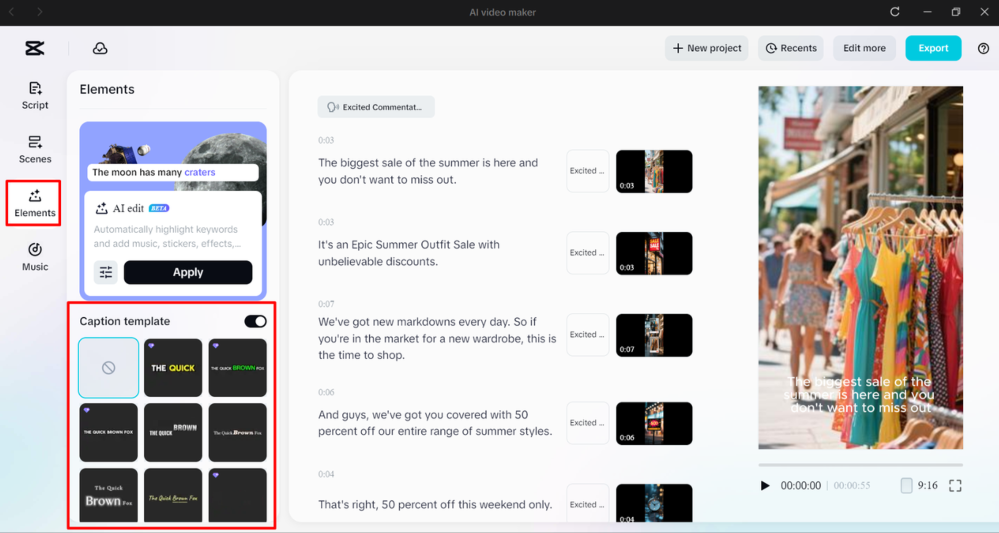The width and height of the screenshot is (999, 533).
Task: Play the video preview
Action: click(x=765, y=485)
